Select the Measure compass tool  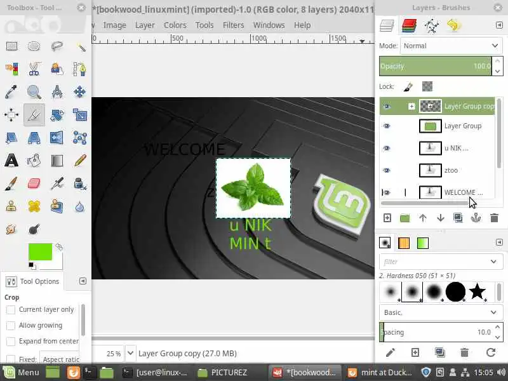[57, 92]
